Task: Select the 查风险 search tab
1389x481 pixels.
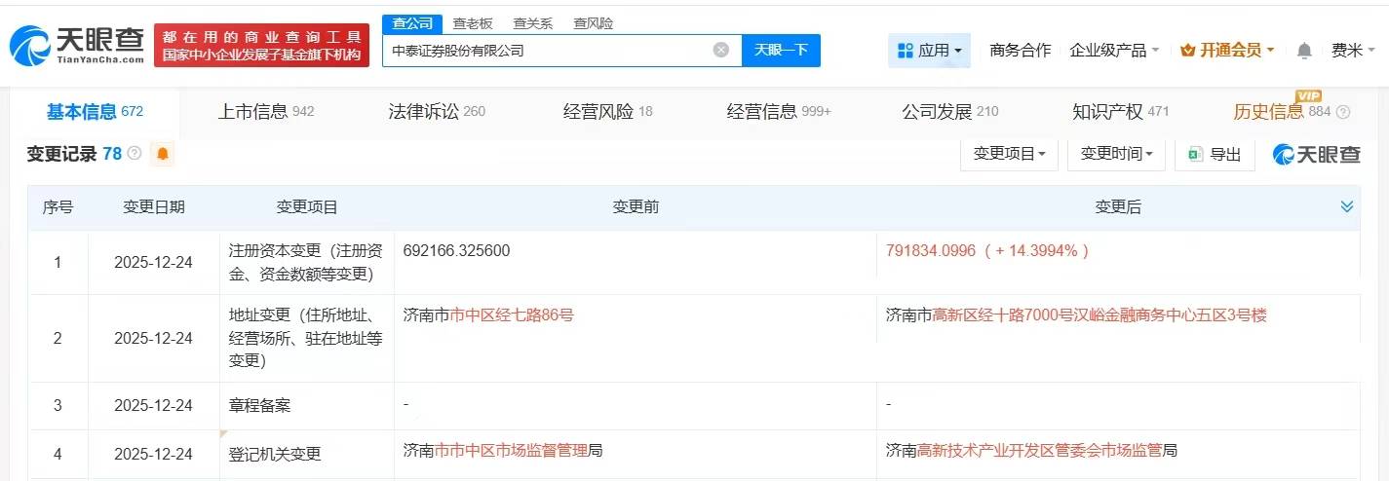Action: 594,23
